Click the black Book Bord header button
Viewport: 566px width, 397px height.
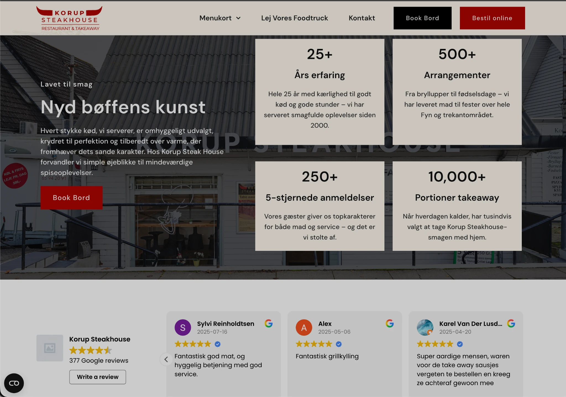[422, 18]
